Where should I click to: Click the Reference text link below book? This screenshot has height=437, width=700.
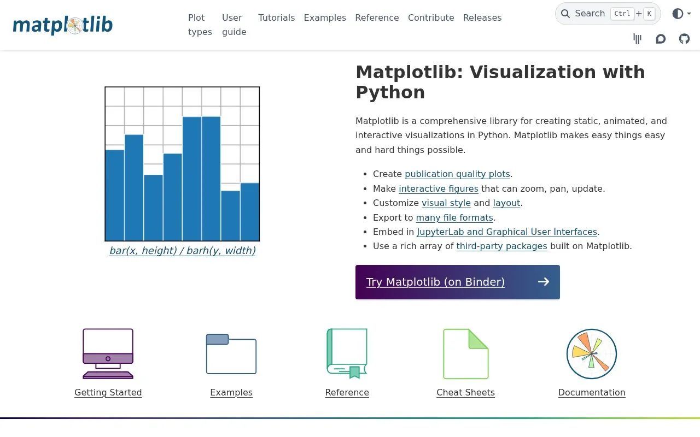(x=347, y=392)
